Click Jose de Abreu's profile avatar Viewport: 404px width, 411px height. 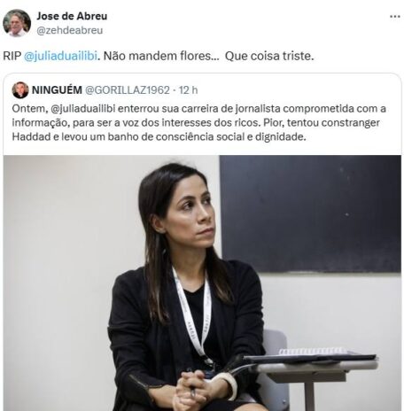tap(17, 23)
